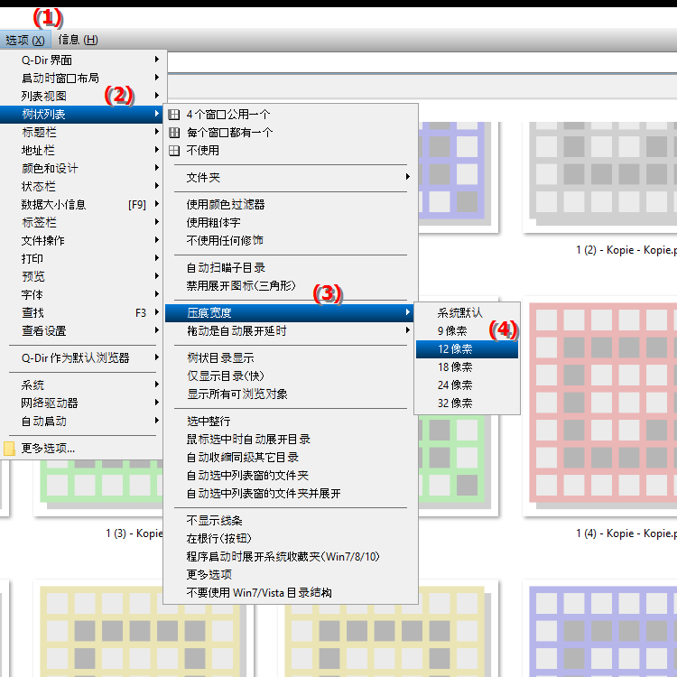
Task: Select 12 像素 indent width
Action: point(468,349)
